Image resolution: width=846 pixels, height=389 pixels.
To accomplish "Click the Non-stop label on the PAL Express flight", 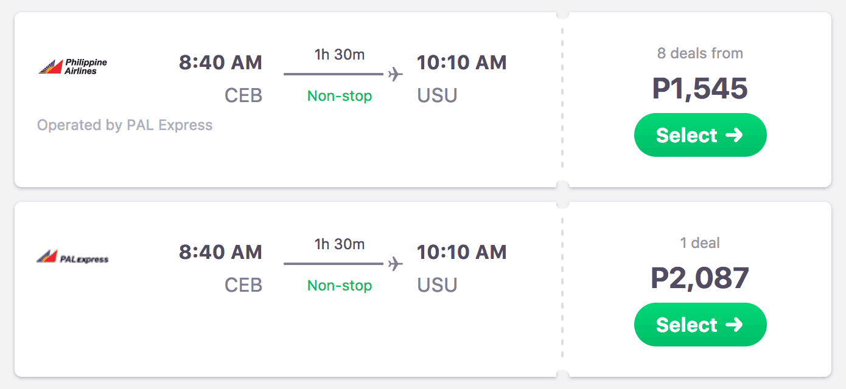I will tap(340, 285).
